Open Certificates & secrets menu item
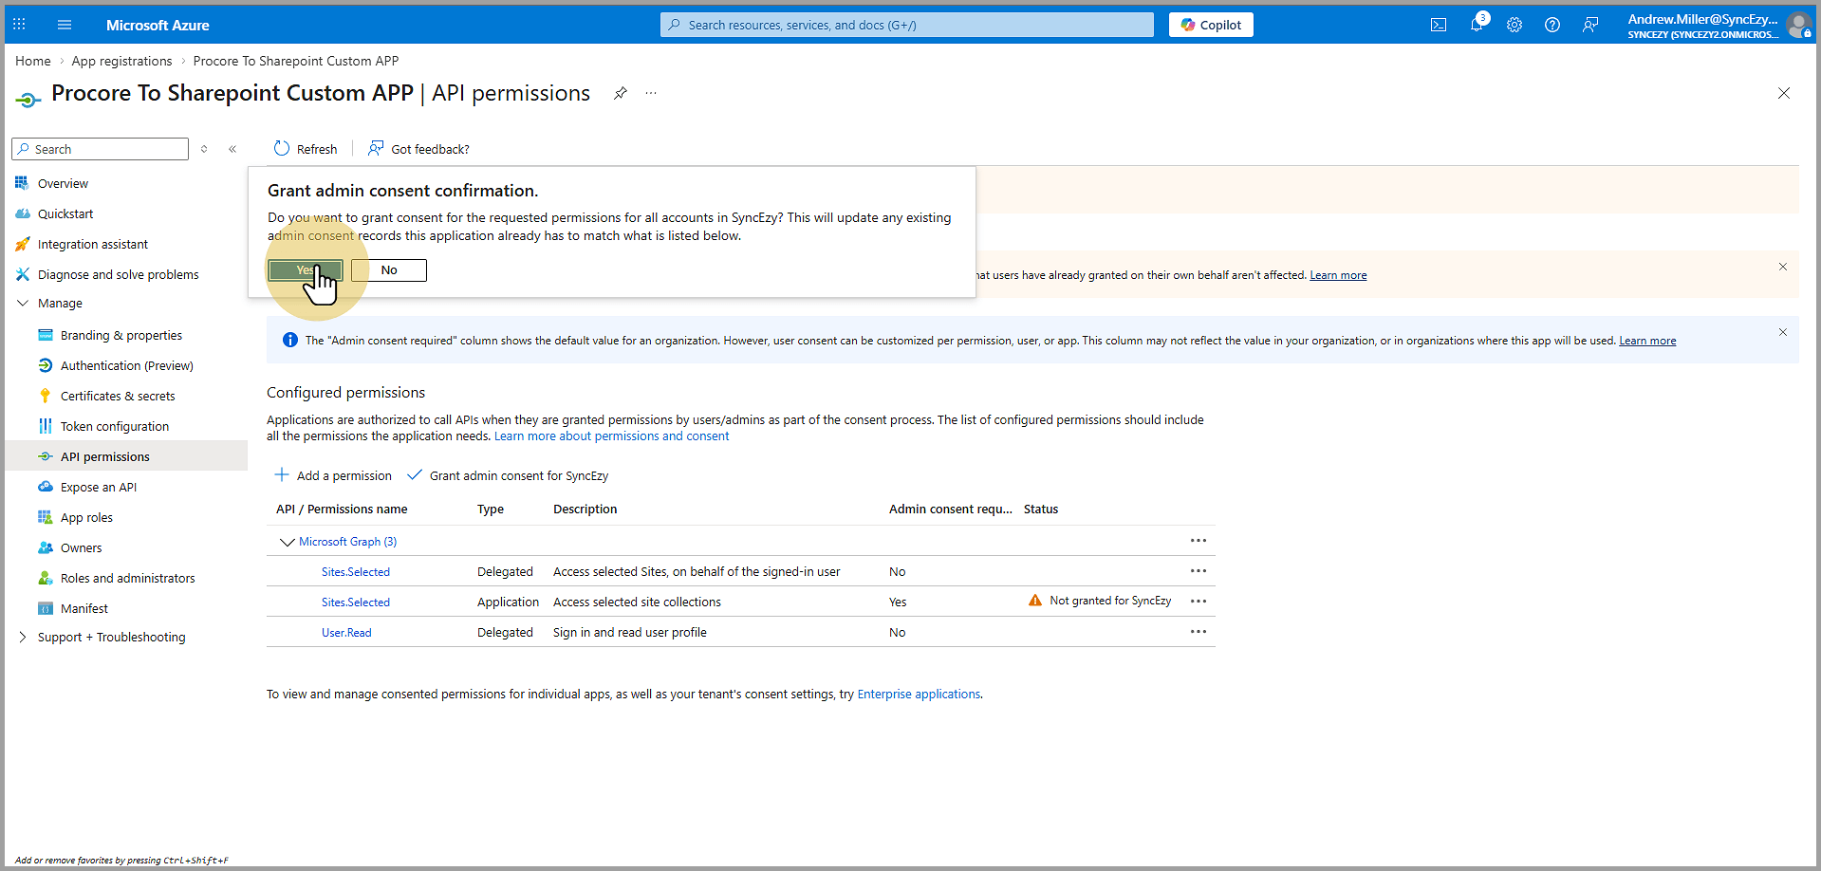 (x=118, y=397)
